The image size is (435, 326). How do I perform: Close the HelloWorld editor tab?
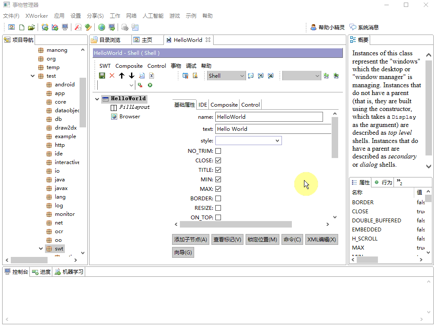(x=208, y=40)
